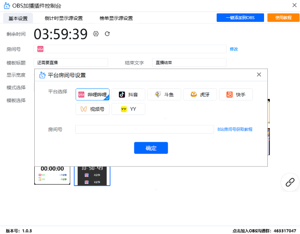Open the 倒计时显示源设置 tab
This screenshot has height=234, width=300.
coord(64,18)
